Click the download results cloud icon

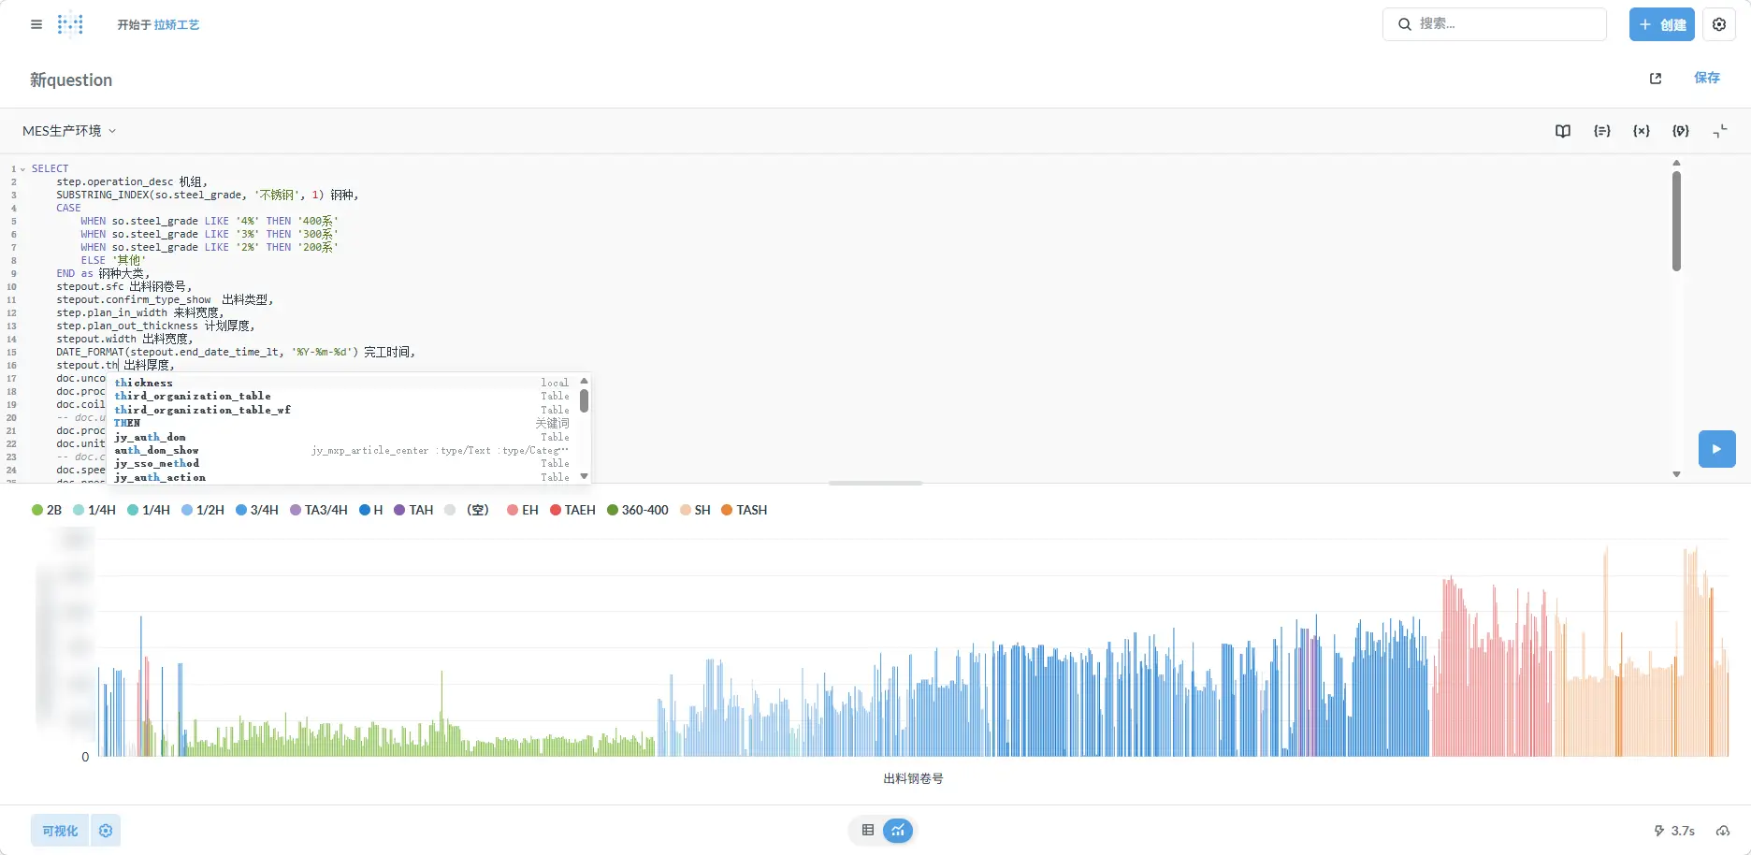[x=1723, y=831]
